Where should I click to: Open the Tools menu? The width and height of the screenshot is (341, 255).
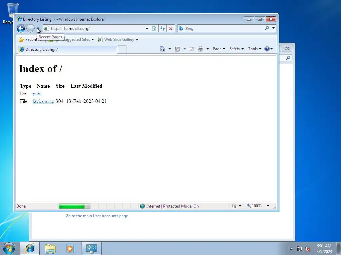(x=255, y=49)
